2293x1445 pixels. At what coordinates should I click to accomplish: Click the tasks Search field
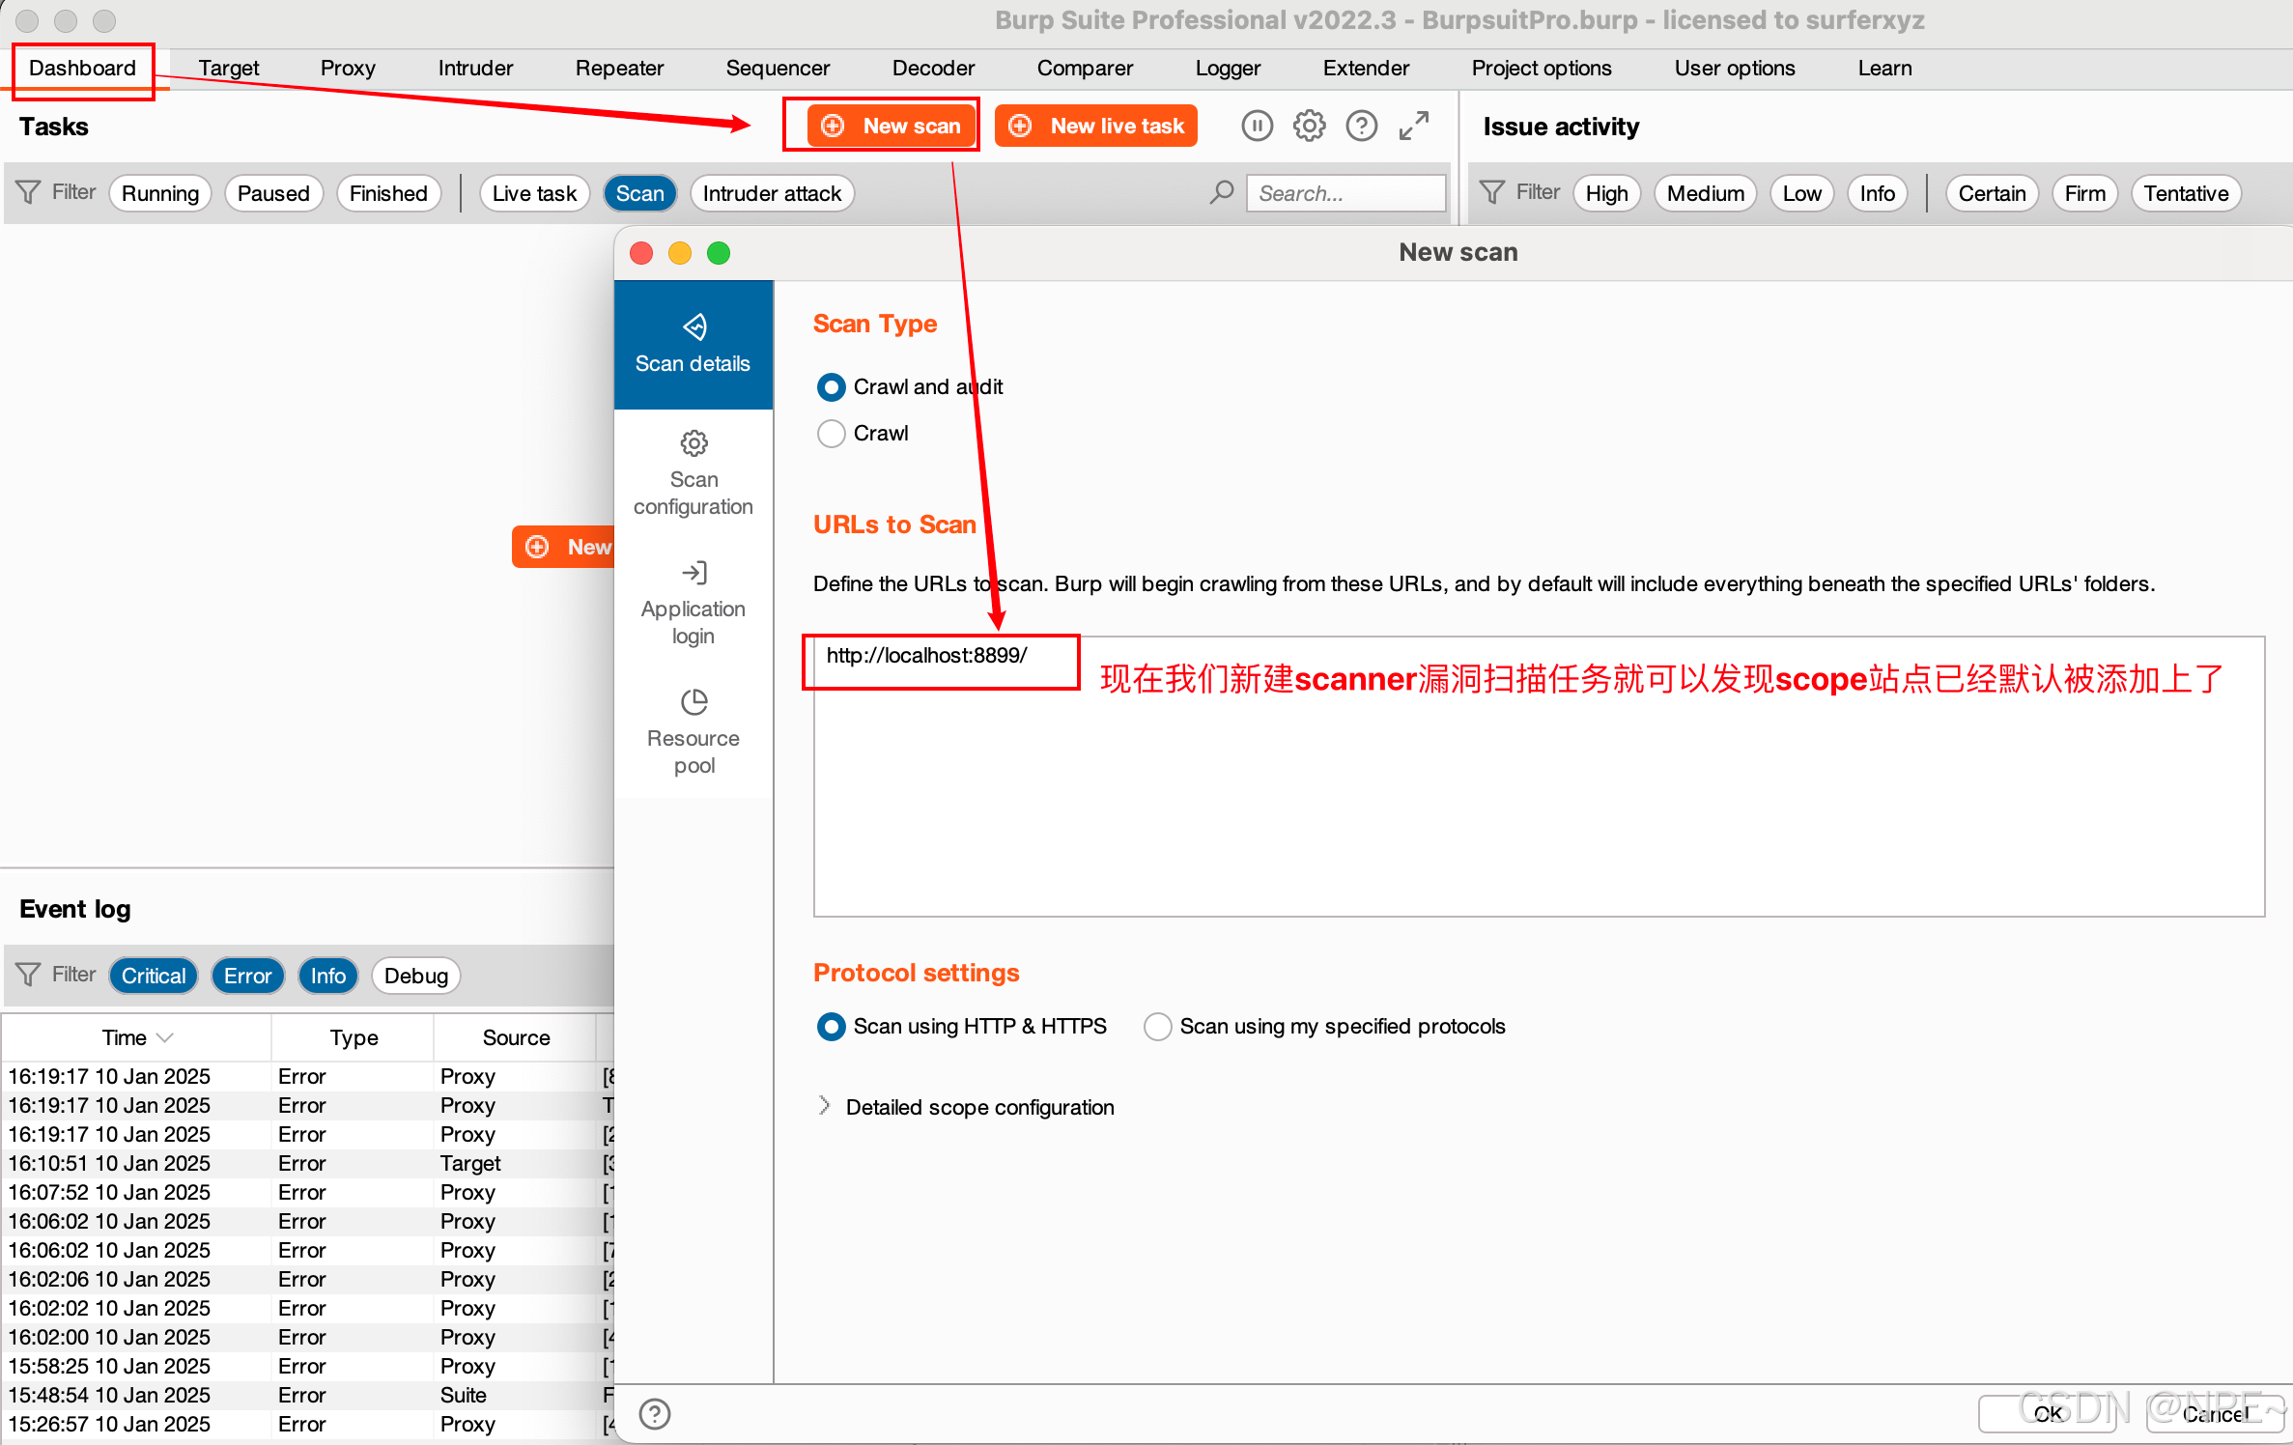pyautogui.click(x=1345, y=193)
